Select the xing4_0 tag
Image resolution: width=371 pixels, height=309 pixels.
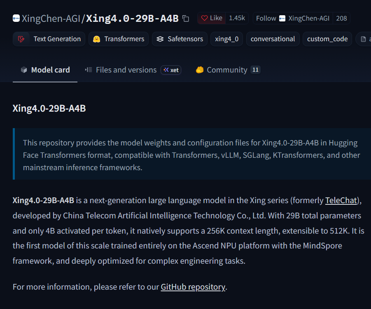click(226, 39)
